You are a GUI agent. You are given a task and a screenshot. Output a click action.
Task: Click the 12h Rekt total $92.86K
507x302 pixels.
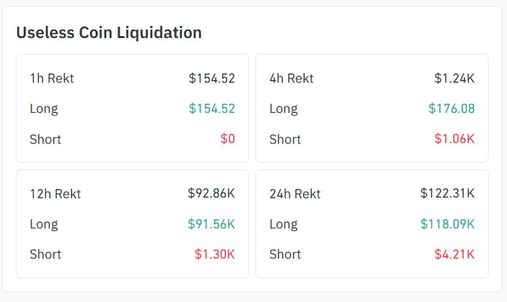pos(211,194)
